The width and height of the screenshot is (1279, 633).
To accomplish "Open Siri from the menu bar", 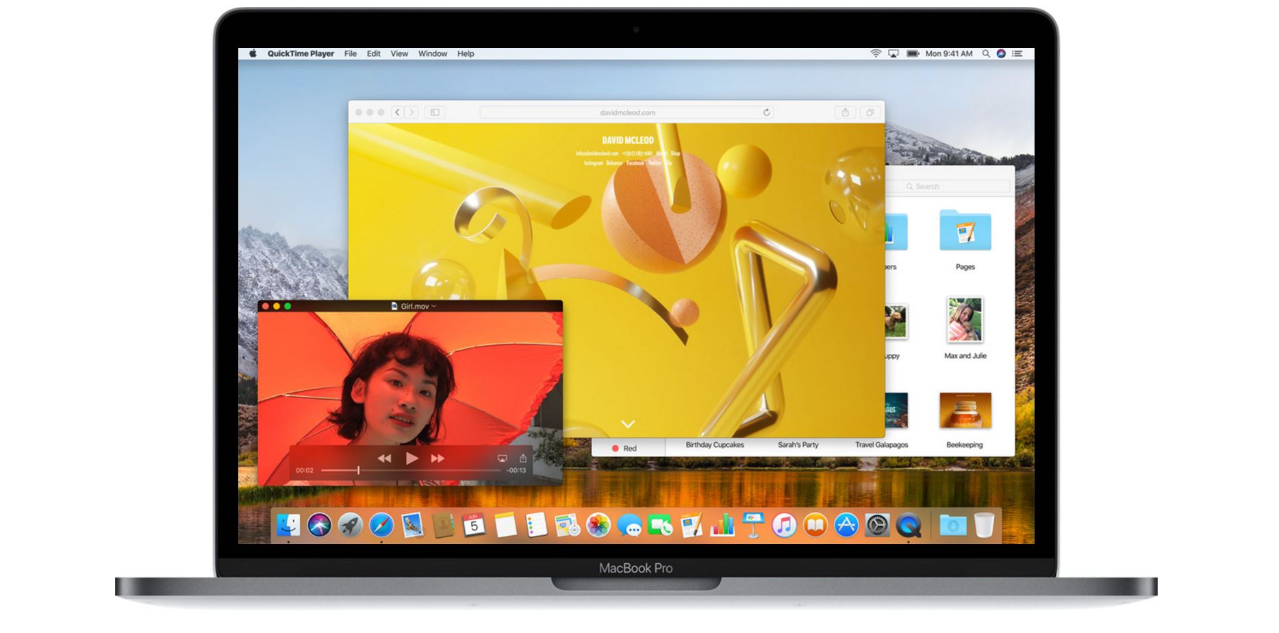I will (1001, 53).
